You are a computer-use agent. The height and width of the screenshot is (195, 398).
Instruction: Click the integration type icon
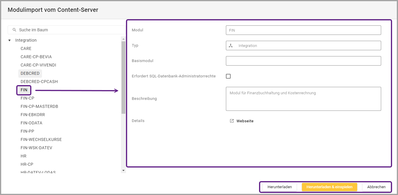[x=231, y=45]
